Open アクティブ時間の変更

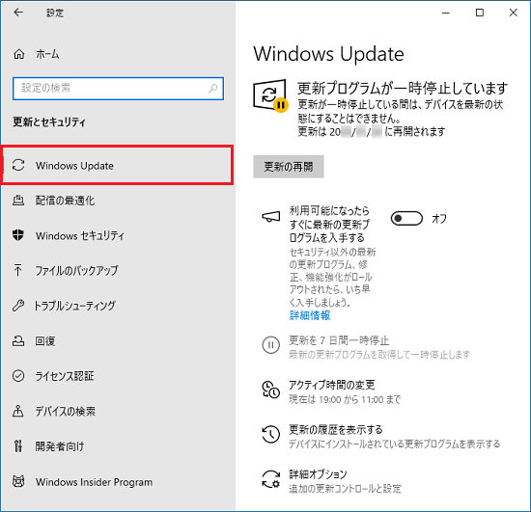[331, 391]
